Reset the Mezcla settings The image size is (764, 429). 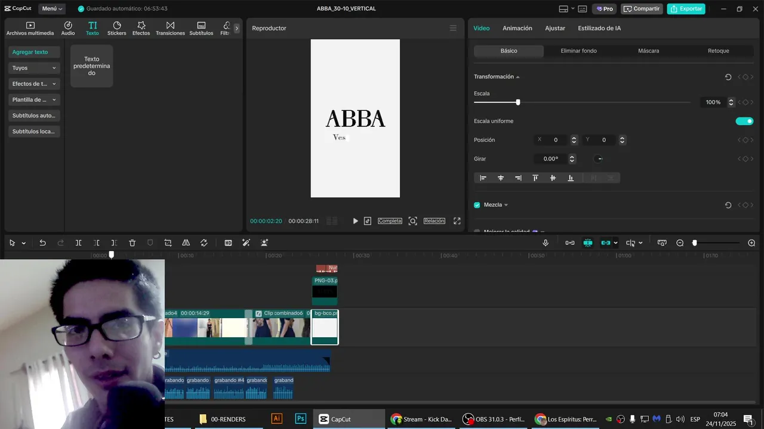pyautogui.click(x=728, y=205)
